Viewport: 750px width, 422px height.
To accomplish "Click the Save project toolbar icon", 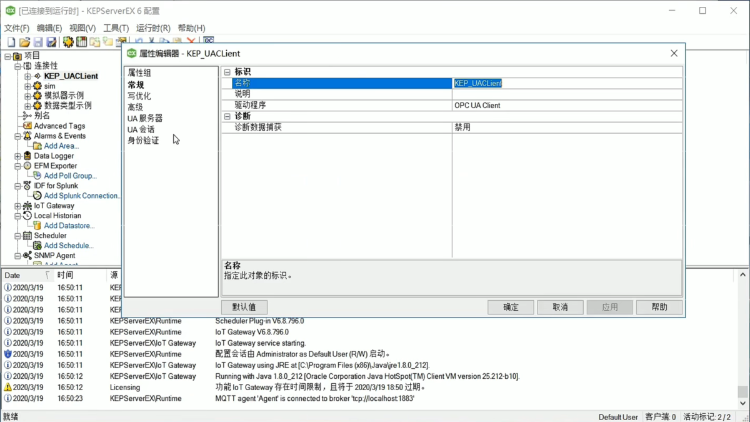I will tap(38, 42).
